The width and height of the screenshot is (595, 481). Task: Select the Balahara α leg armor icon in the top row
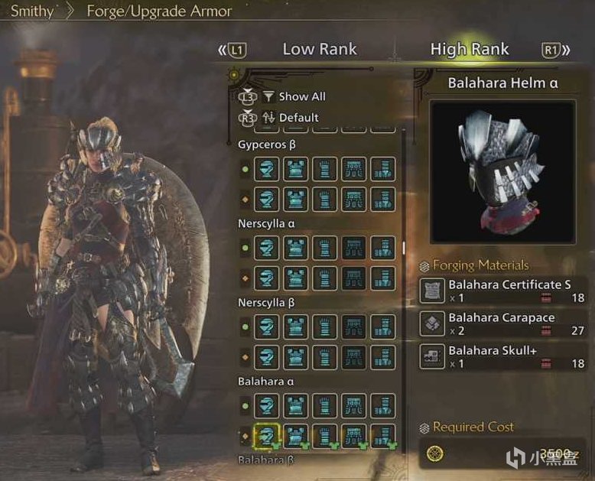[383, 406]
